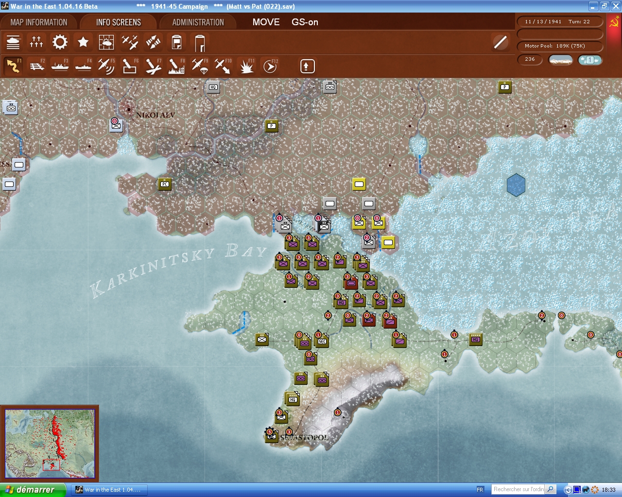The width and height of the screenshot is (622, 497).
Task: Click the diagonal slash round button
Action: point(500,42)
